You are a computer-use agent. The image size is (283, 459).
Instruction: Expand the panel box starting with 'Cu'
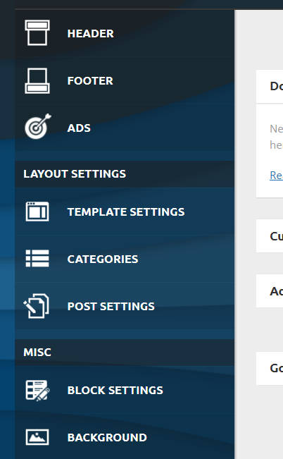click(x=270, y=236)
